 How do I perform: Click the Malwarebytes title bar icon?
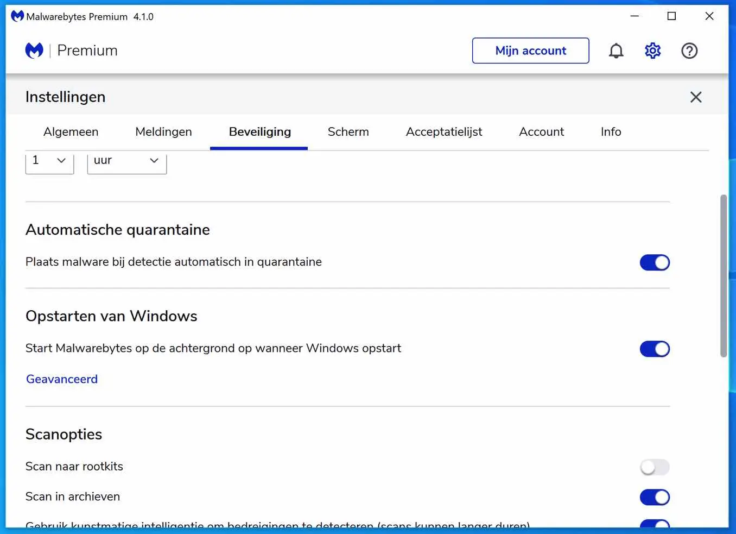pyautogui.click(x=17, y=16)
